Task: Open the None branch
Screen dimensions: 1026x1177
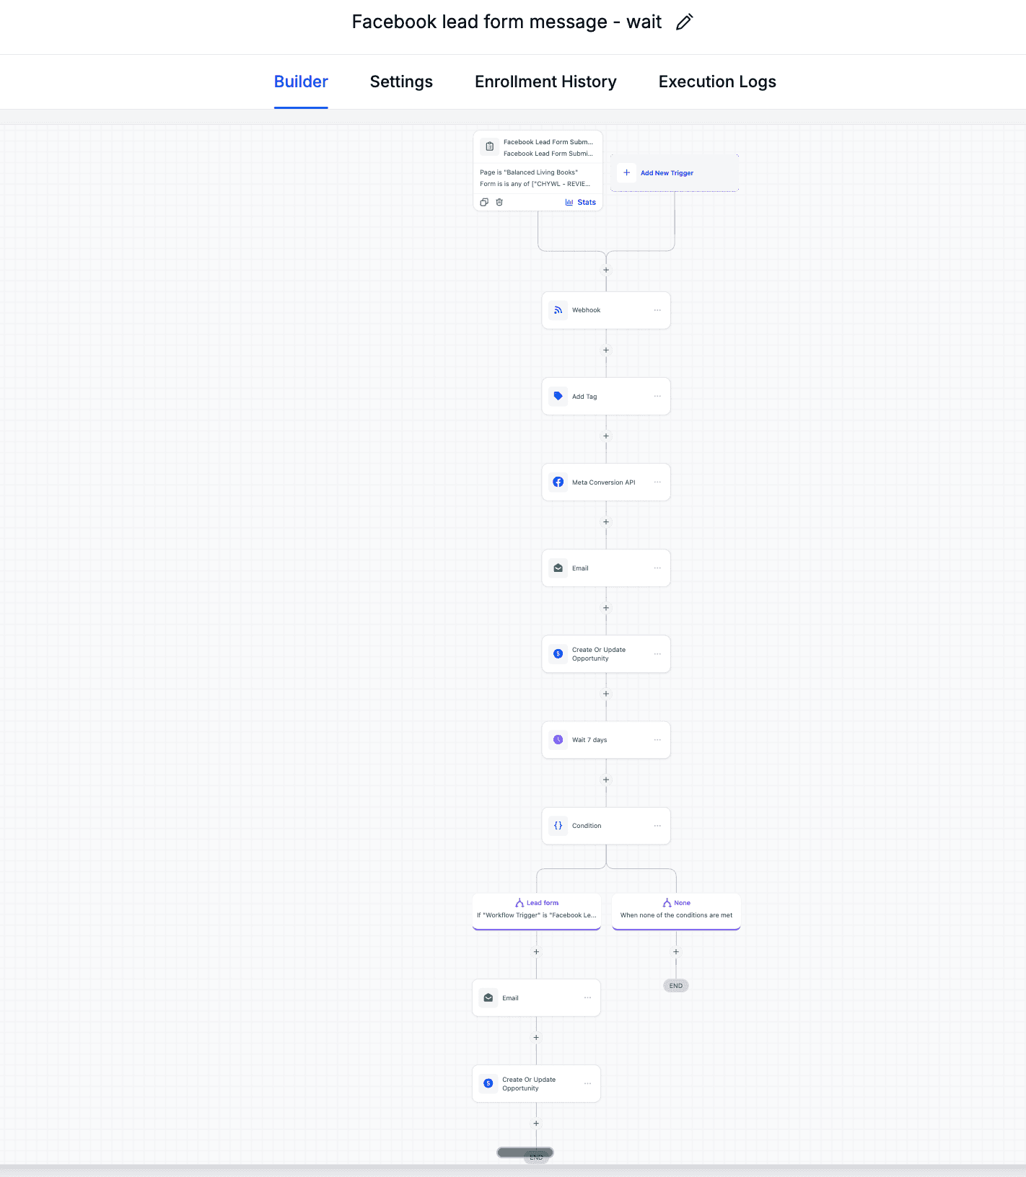Action: click(676, 910)
